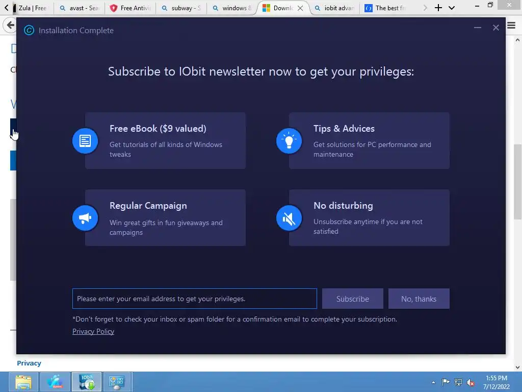The height and width of the screenshot is (392, 522).
Task: Open the second taskbar app icon
Action: pos(55,382)
